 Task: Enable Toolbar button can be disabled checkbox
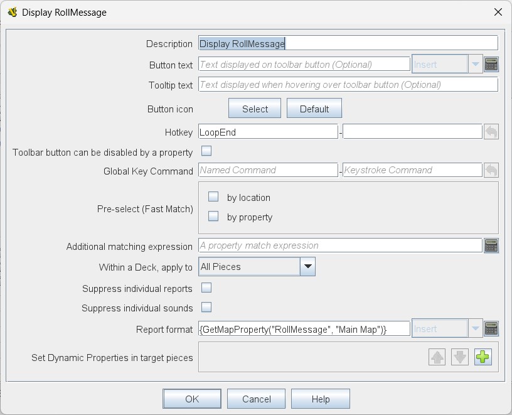206,151
